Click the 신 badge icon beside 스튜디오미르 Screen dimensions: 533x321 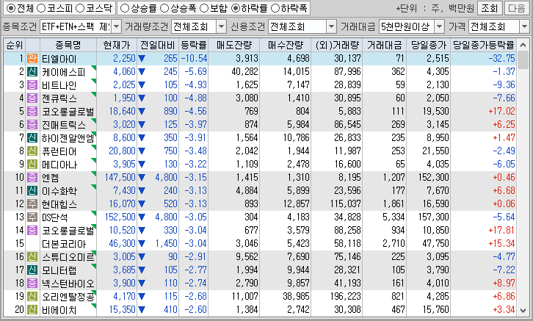tap(32, 257)
